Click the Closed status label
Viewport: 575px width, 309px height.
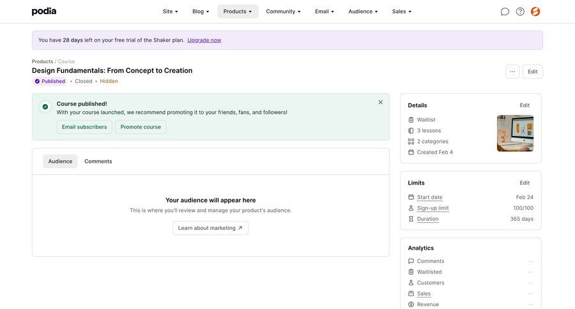click(84, 81)
